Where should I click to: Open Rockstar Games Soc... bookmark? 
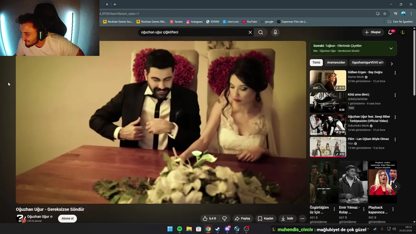click(118, 22)
